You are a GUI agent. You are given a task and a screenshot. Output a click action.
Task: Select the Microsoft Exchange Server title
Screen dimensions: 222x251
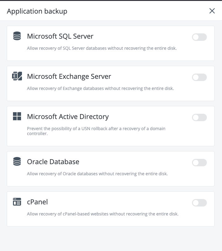pyautogui.click(x=69, y=76)
